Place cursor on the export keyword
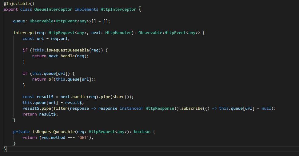Image resolution: width=299 pixels, height=156 pixels. click(11, 9)
